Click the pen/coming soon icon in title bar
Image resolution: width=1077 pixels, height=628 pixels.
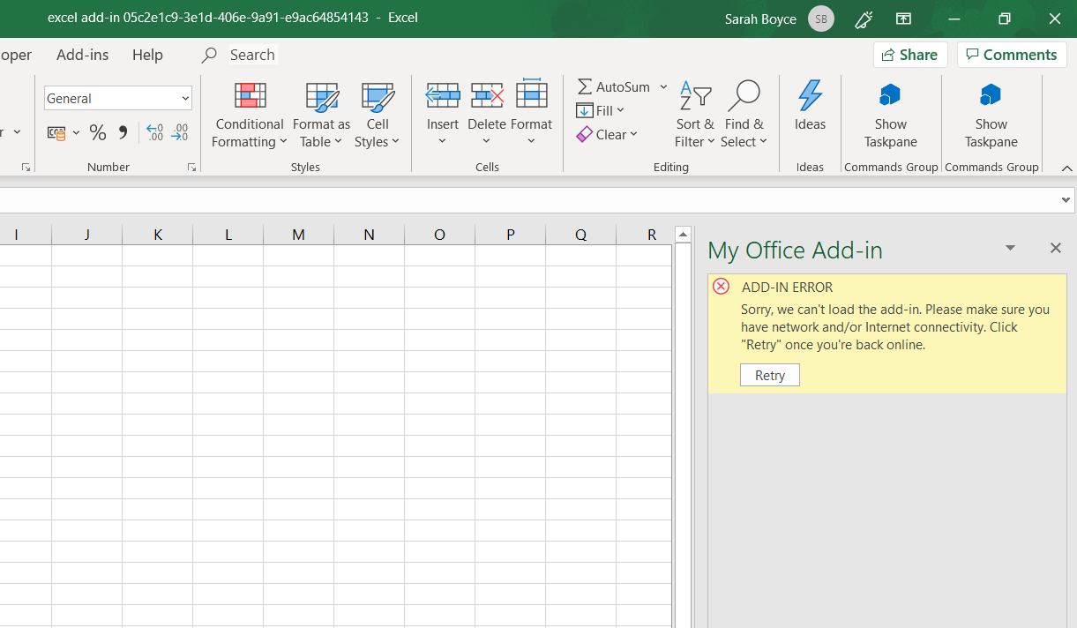pos(864,19)
